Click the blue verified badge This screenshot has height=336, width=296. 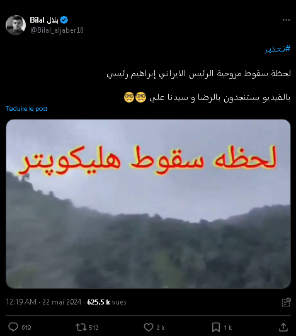64,20
